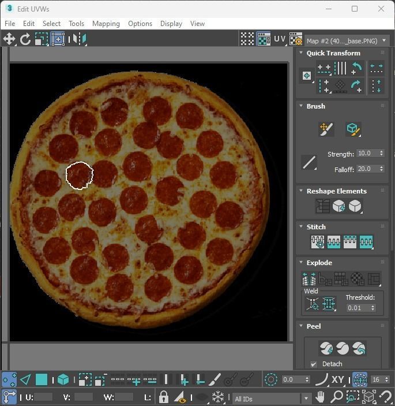Click the Threshold spinner arrows
Screen dimensions: 395x406
373,308
